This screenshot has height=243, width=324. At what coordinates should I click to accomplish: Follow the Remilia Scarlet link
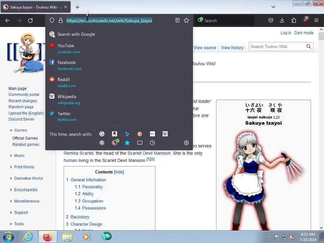(x=78, y=153)
